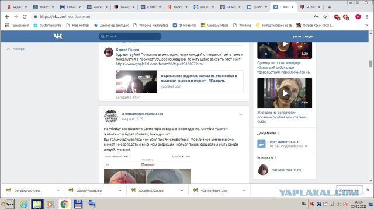
Task: Open Customize Links bookmark
Action: 47,25
